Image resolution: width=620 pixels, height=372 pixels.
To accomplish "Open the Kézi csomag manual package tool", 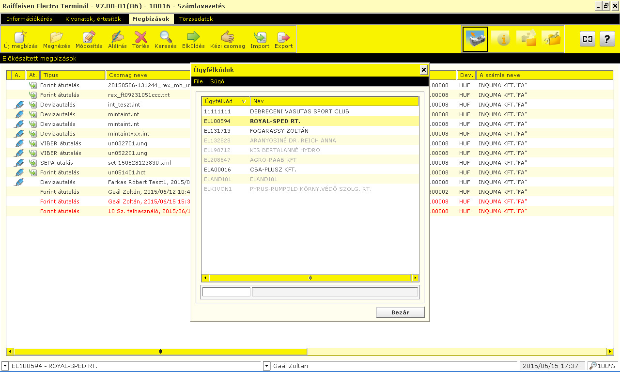I will (x=227, y=39).
